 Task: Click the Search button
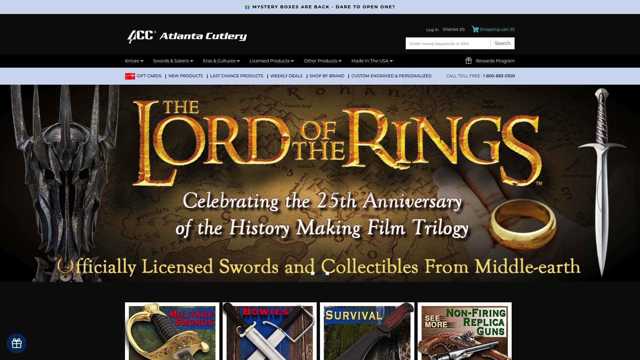502,43
